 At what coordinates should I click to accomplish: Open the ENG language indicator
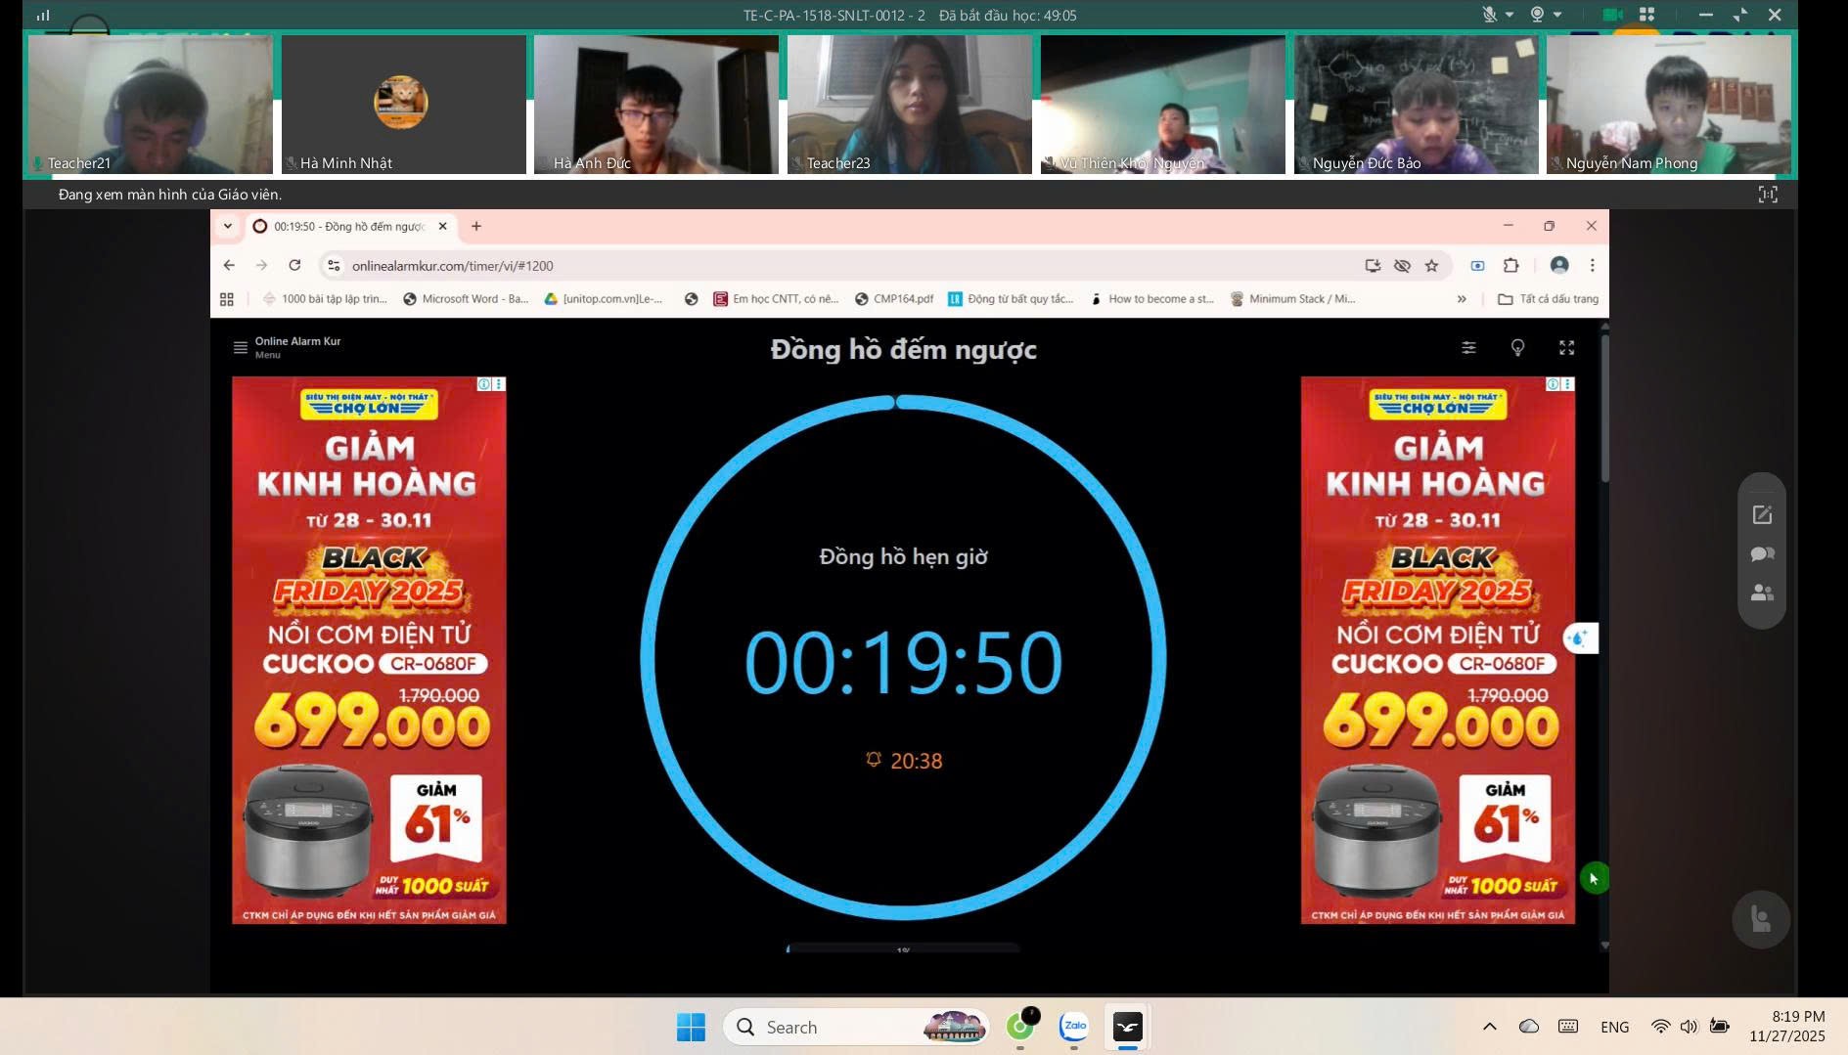(x=1614, y=1027)
